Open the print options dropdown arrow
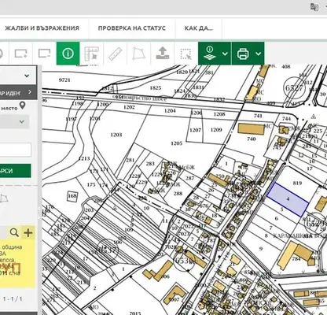The height and width of the screenshot is (315, 327). 259,54
